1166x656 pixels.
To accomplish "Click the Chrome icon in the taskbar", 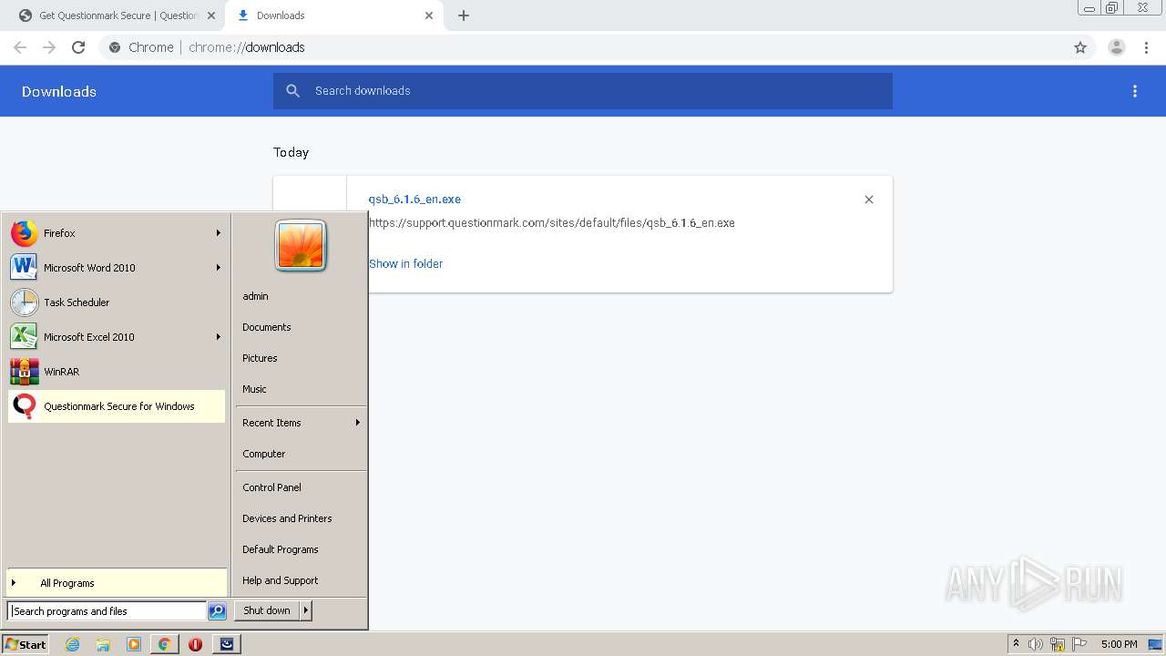I will pyautogui.click(x=164, y=644).
